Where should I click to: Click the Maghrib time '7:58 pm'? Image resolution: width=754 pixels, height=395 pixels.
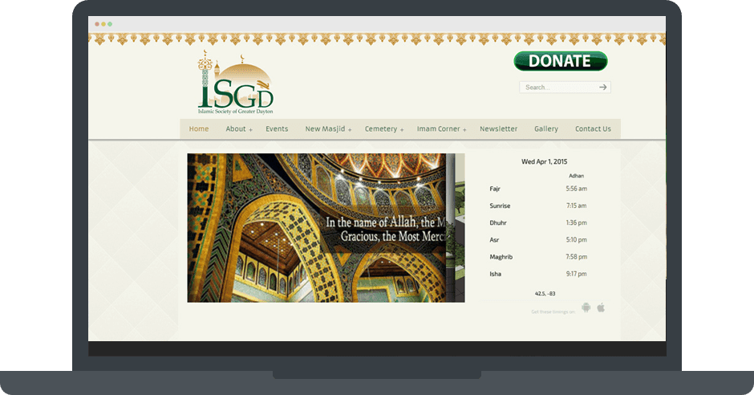click(x=576, y=257)
